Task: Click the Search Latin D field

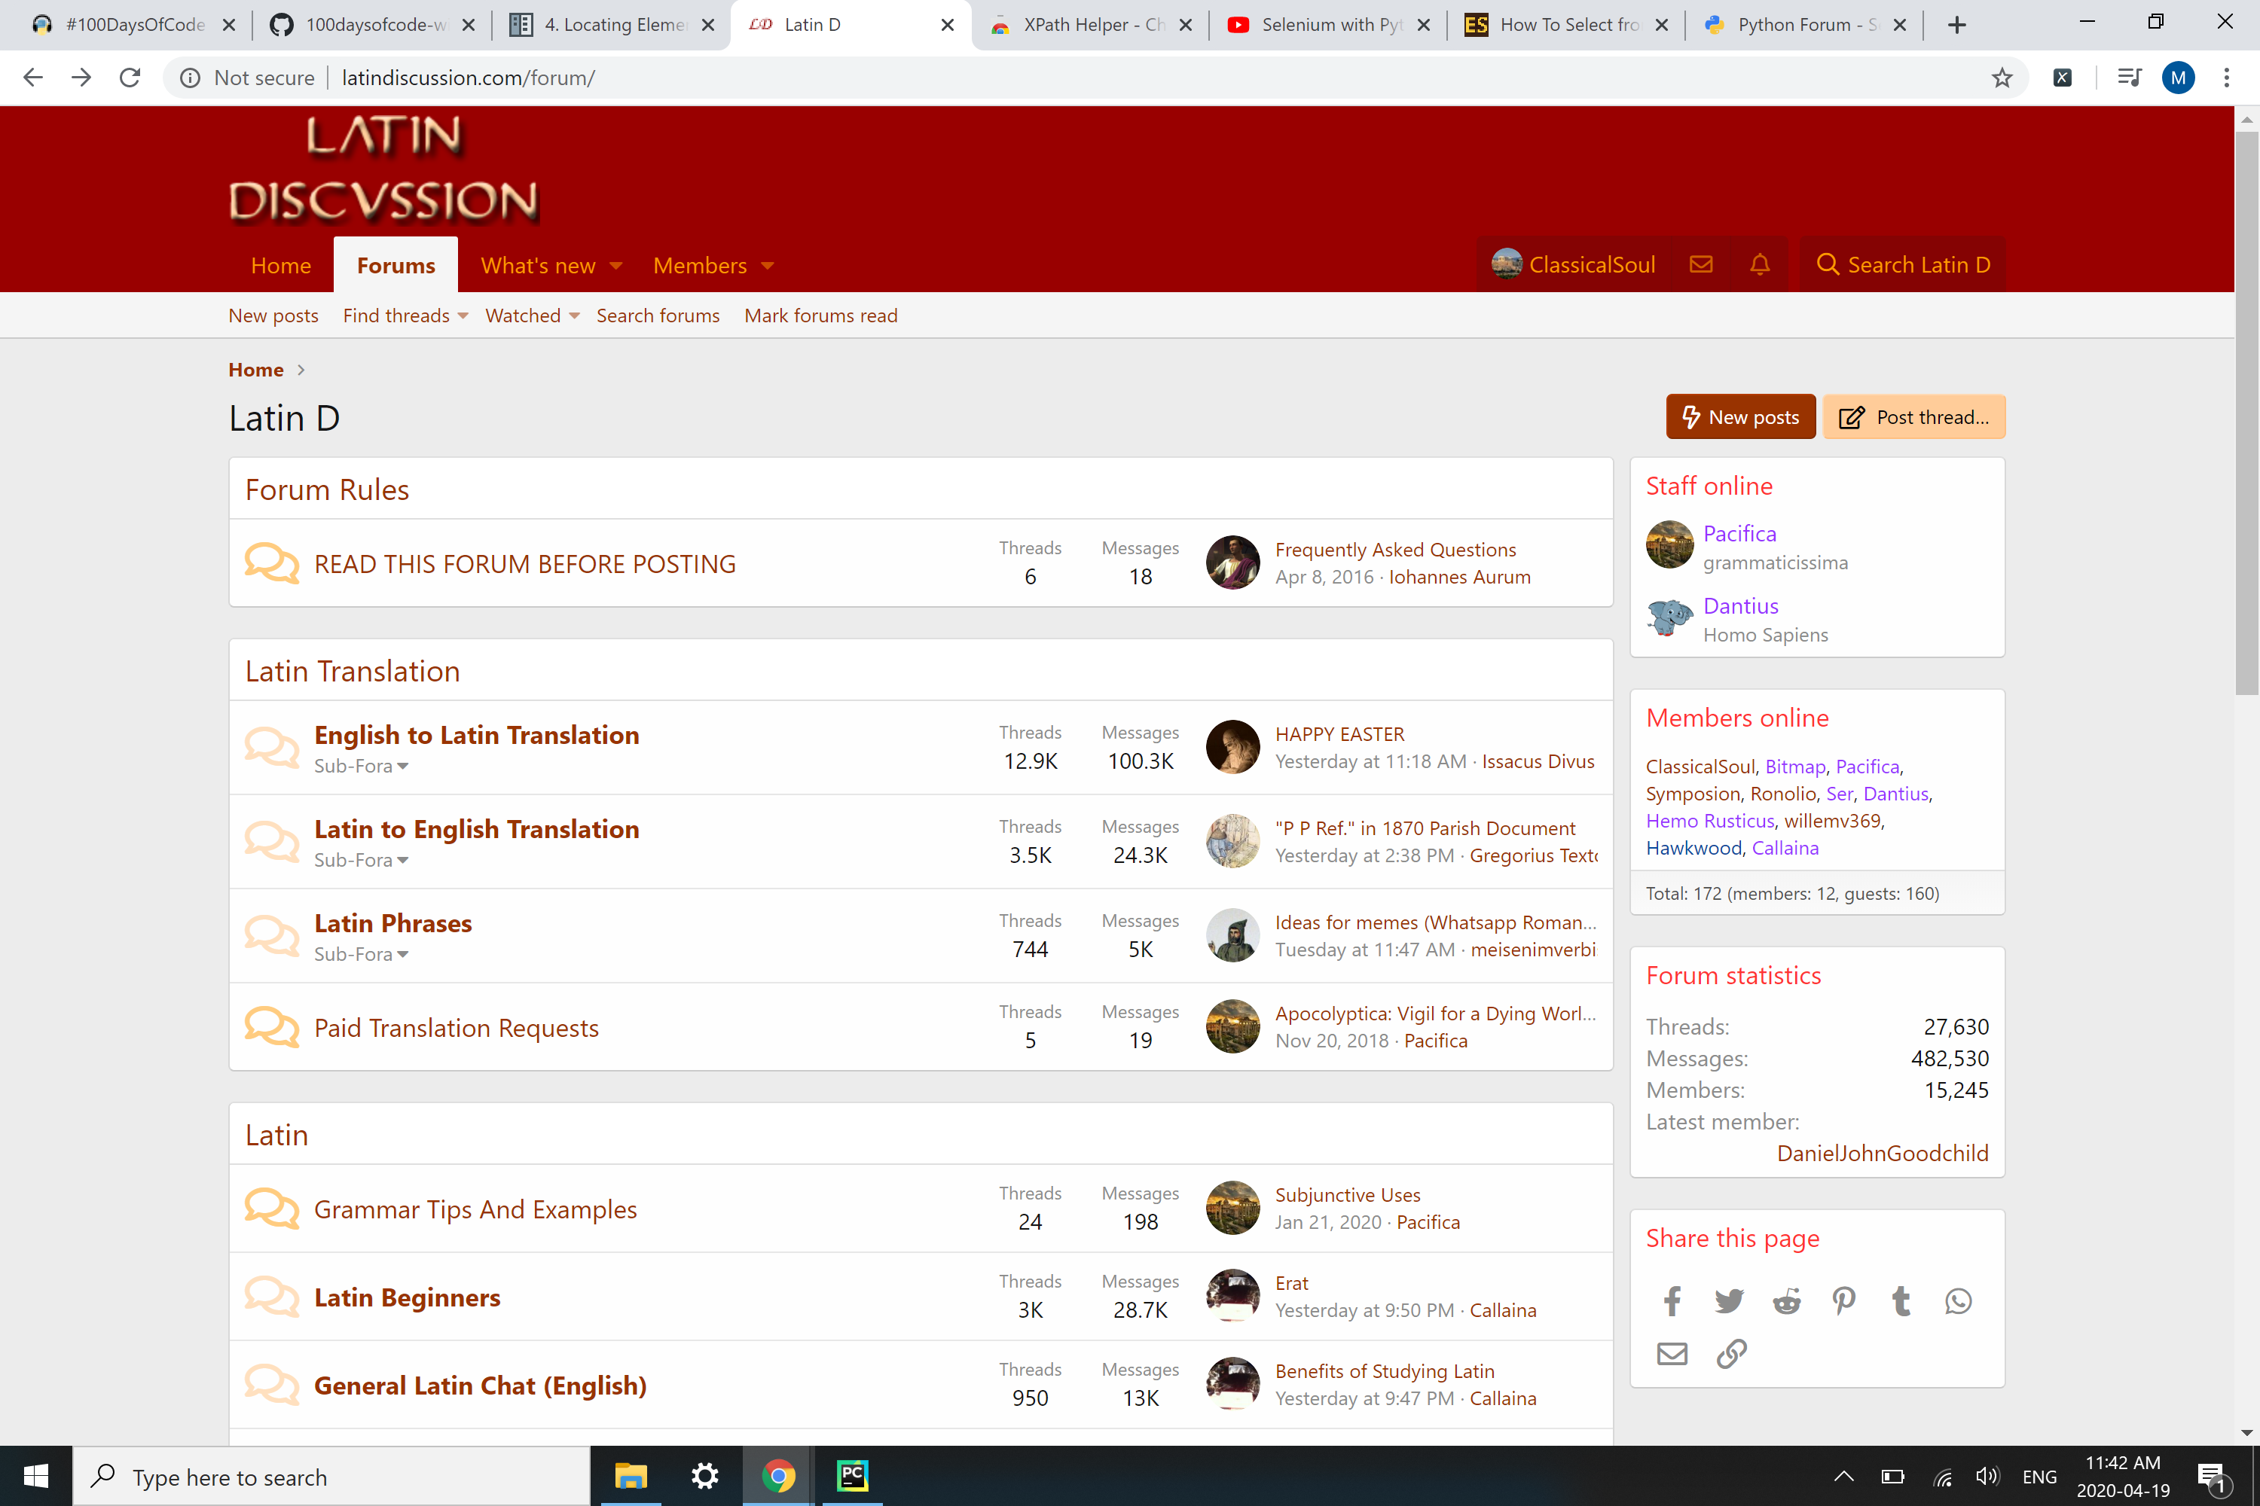Action: click(1904, 264)
